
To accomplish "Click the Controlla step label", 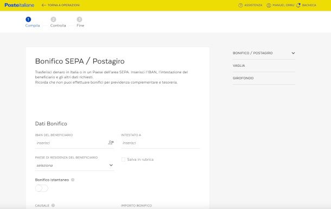I will [x=58, y=26].
